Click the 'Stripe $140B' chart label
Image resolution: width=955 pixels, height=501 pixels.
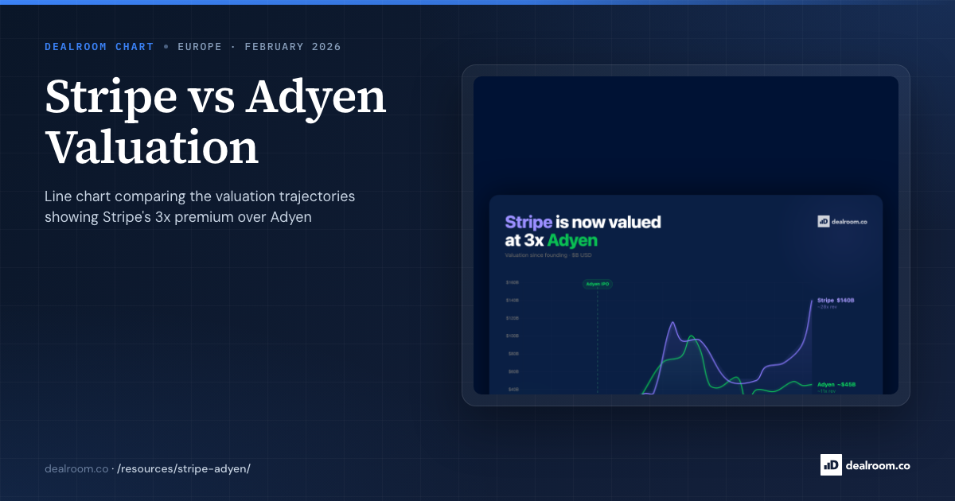tap(835, 301)
